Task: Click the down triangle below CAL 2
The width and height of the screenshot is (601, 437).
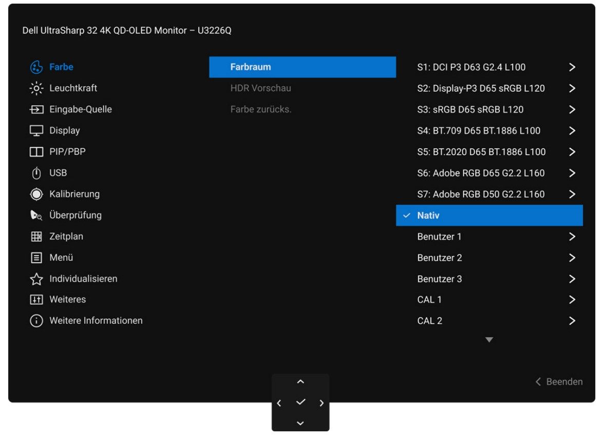Action: pyautogui.click(x=489, y=340)
